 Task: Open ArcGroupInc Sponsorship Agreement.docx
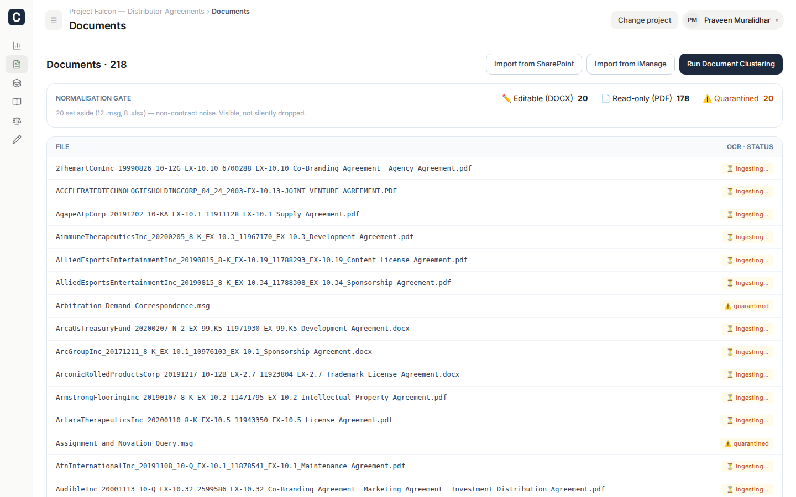point(214,352)
